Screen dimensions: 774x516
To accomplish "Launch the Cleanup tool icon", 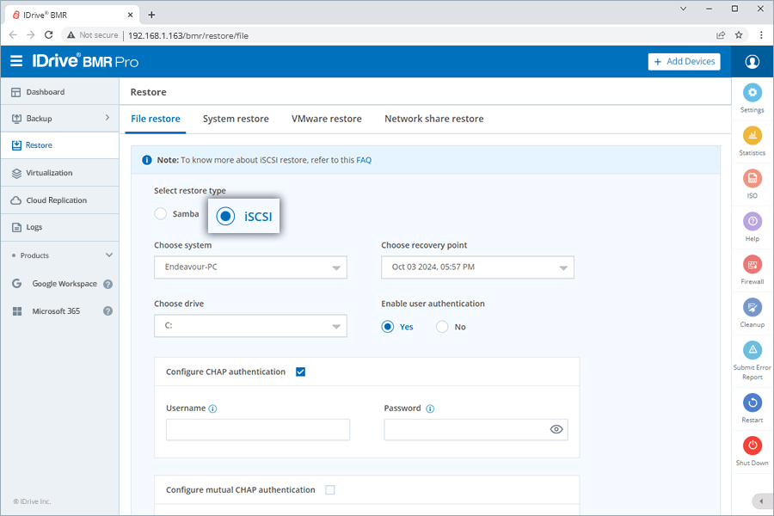I will 752,308.
